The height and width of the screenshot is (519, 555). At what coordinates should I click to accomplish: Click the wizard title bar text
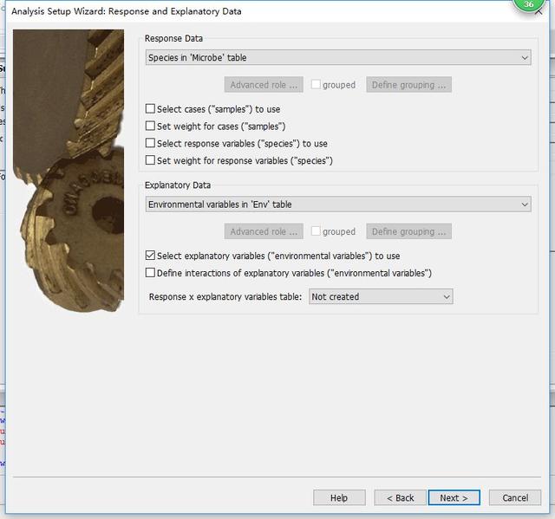pyautogui.click(x=127, y=11)
